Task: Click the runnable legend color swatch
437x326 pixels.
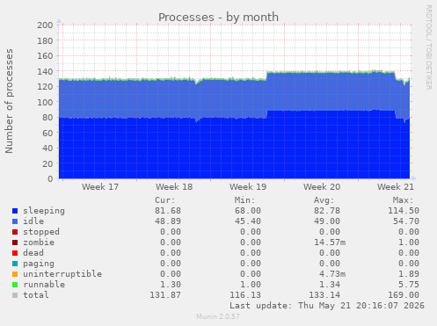Action: point(15,285)
